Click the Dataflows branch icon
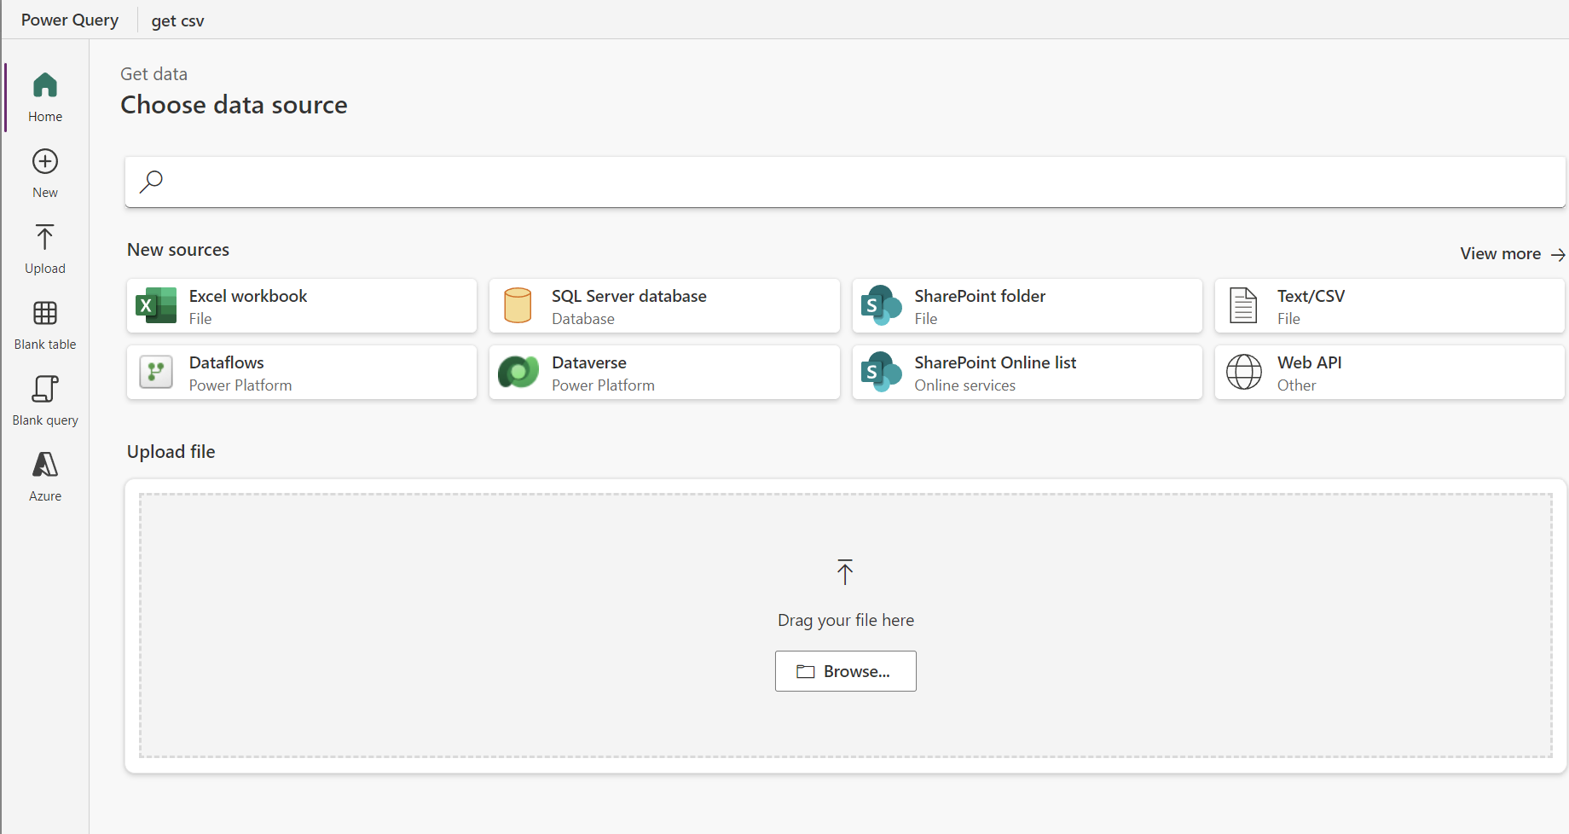Image resolution: width=1569 pixels, height=834 pixels. click(156, 372)
